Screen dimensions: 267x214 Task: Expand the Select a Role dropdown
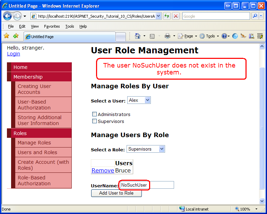click(x=146, y=149)
